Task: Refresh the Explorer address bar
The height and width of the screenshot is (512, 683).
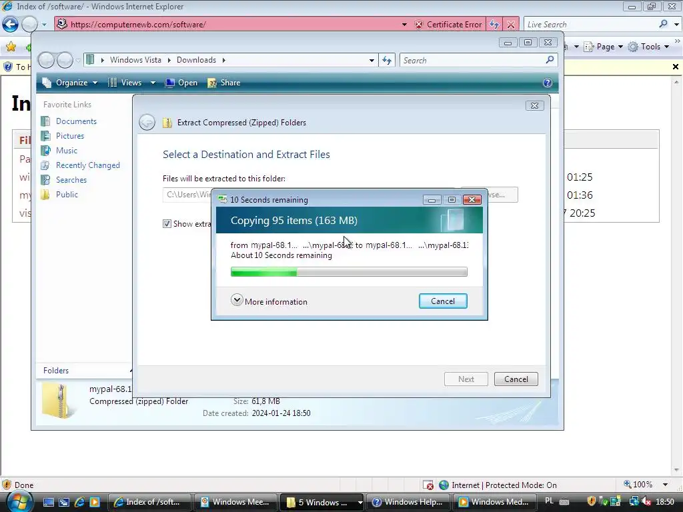Action: [x=387, y=60]
